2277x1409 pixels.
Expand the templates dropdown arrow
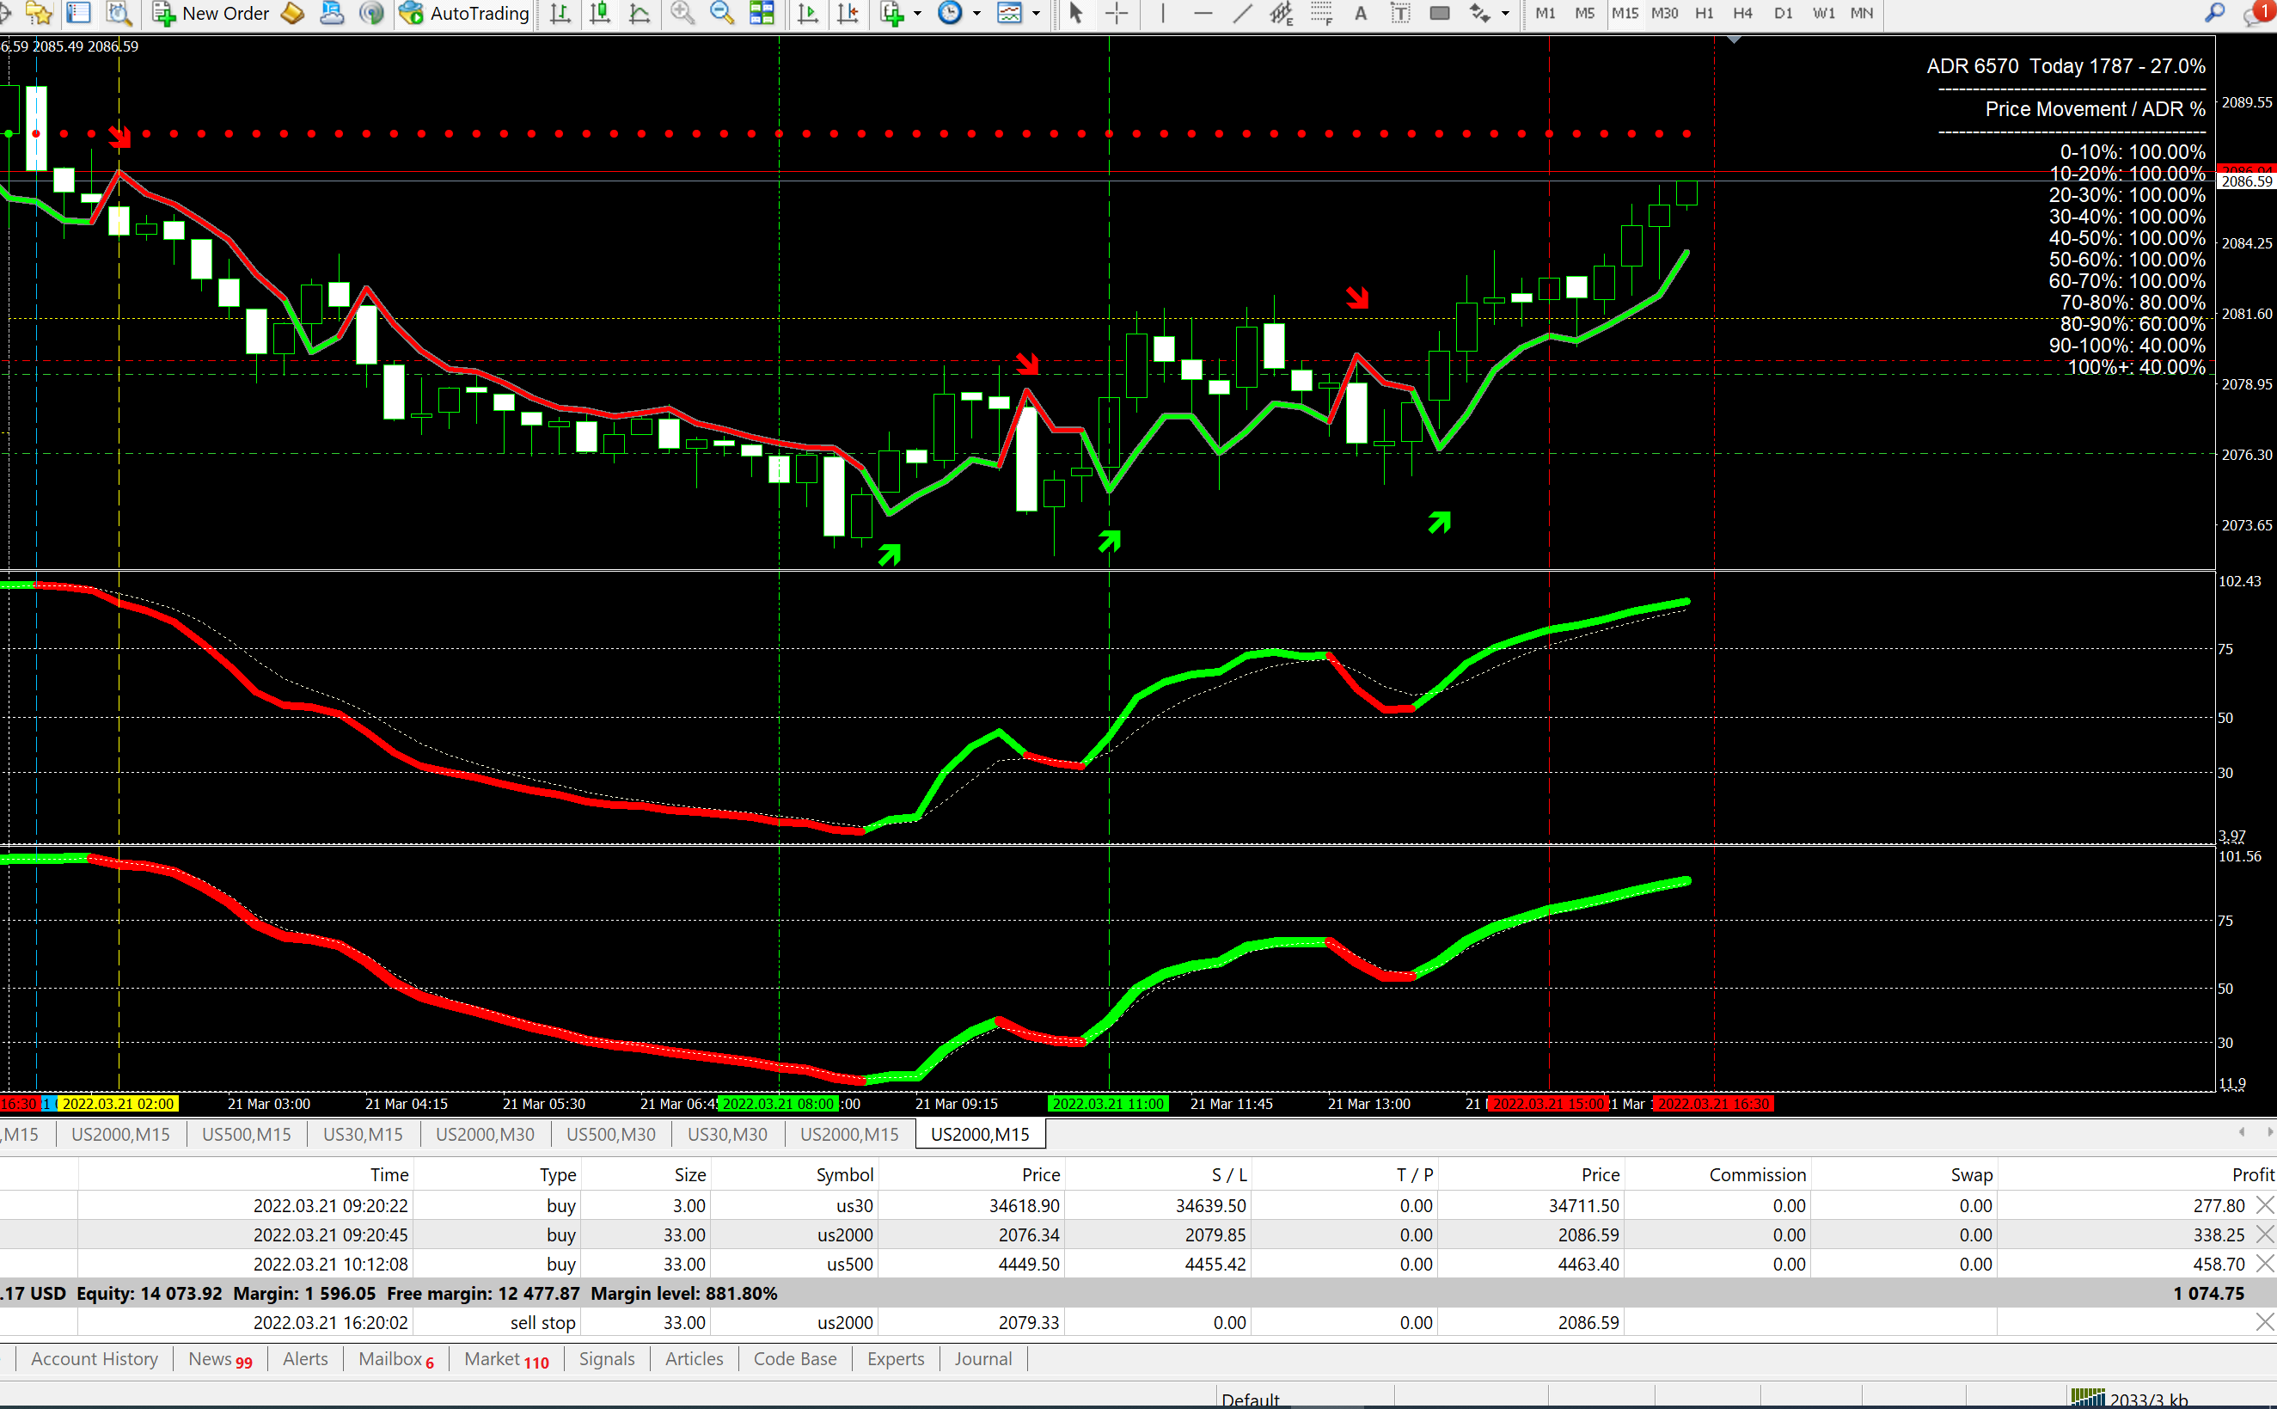click(x=1036, y=13)
